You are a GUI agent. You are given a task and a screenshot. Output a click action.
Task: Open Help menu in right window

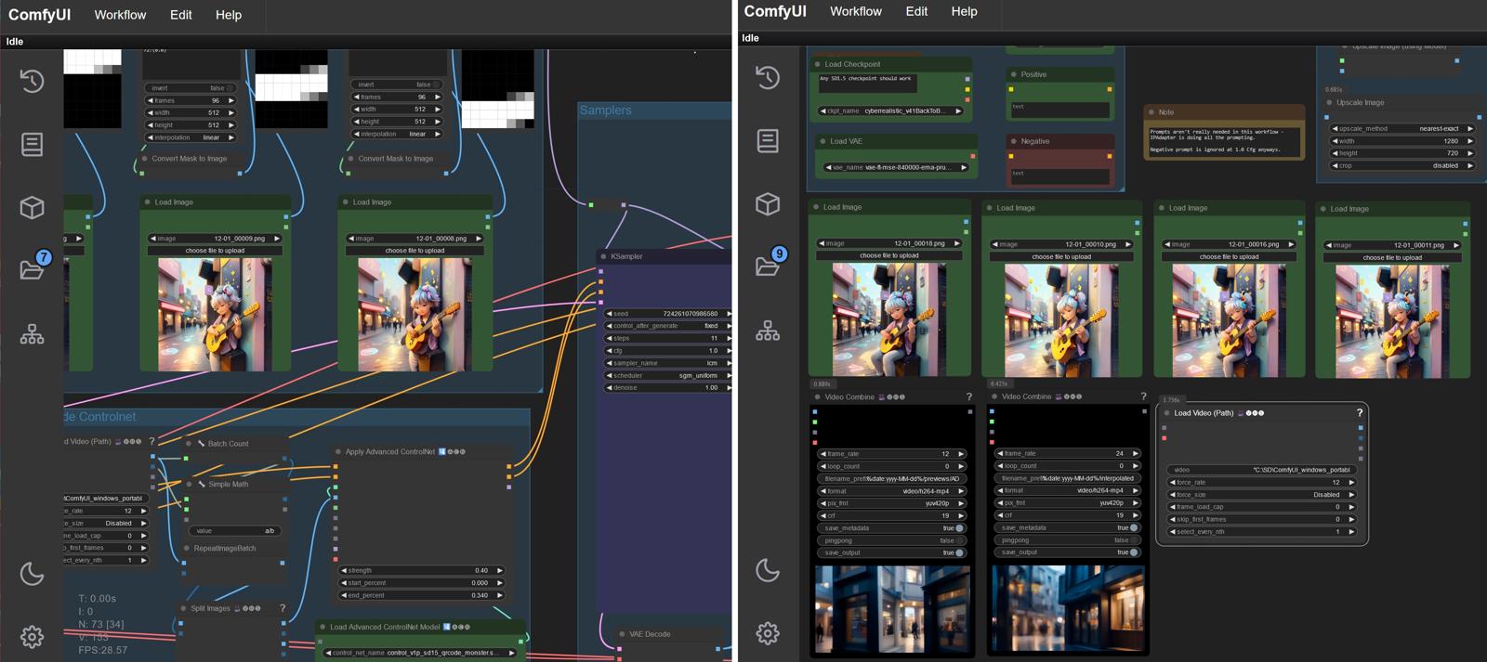[x=965, y=11]
